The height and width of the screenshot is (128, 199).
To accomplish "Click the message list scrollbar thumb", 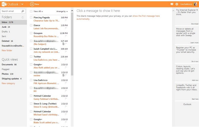I will [72, 44].
